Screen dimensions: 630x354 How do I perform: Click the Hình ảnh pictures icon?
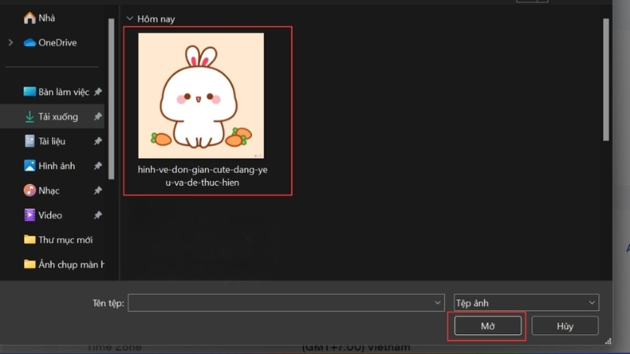point(30,166)
